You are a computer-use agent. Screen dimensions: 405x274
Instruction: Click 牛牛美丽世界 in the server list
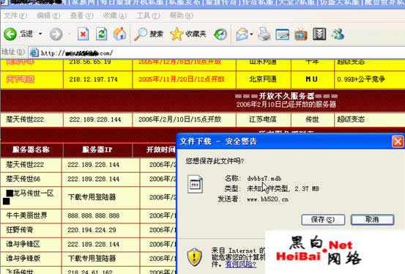point(26,215)
